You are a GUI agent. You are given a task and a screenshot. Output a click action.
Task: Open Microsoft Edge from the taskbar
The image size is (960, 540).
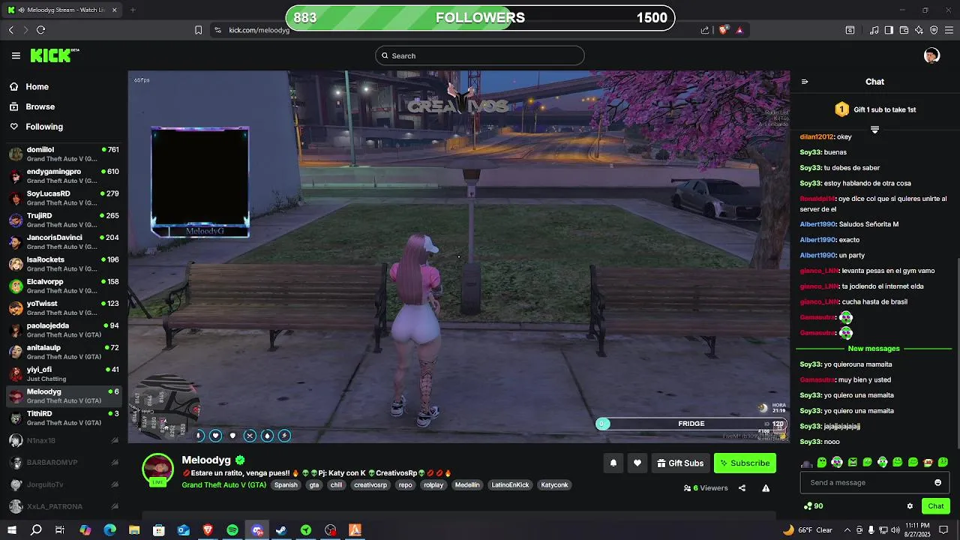click(110, 530)
